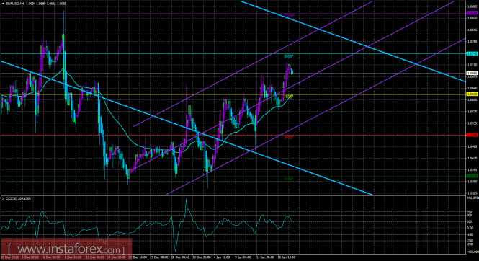This screenshot has width=479, height=261.
Task: Click the purple level text label at the top
Action: pyautogui.click(x=290, y=15)
